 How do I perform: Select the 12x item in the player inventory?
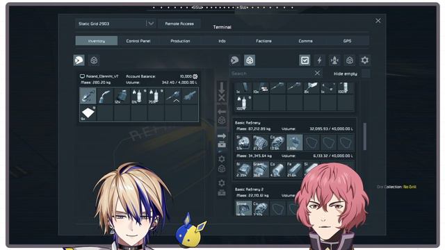(x=122, y=96)
